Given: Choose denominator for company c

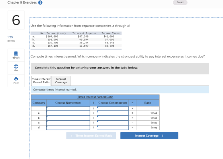Looking at the screenshot, I should click(113, 123).
